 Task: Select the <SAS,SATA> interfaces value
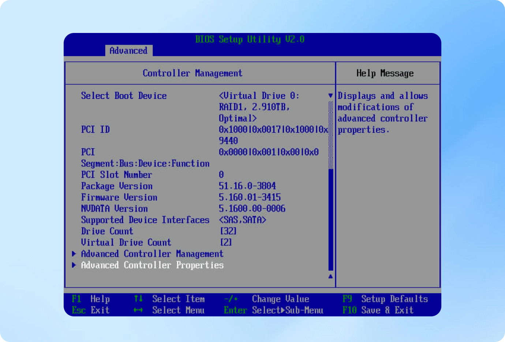[242, 220]
